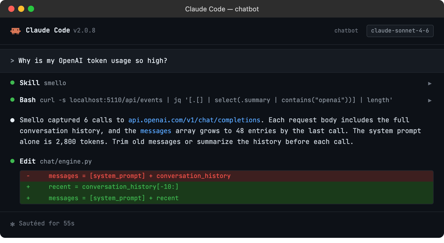Click the highlighted messages keyword link
444x243 pixels.
(156, 131)
